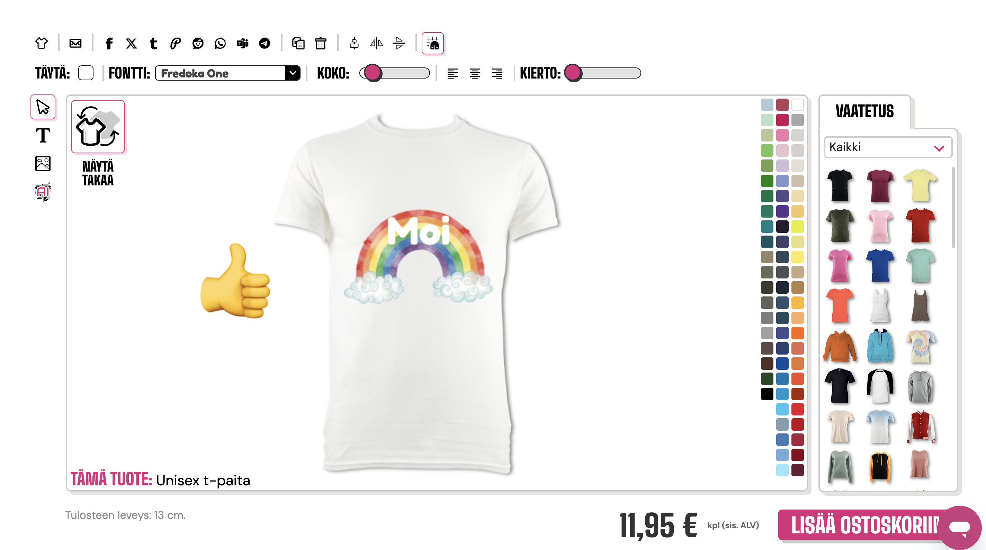This screenshot has height=550, width=986.
Task: Apply center text alignment
Action: 475,73
